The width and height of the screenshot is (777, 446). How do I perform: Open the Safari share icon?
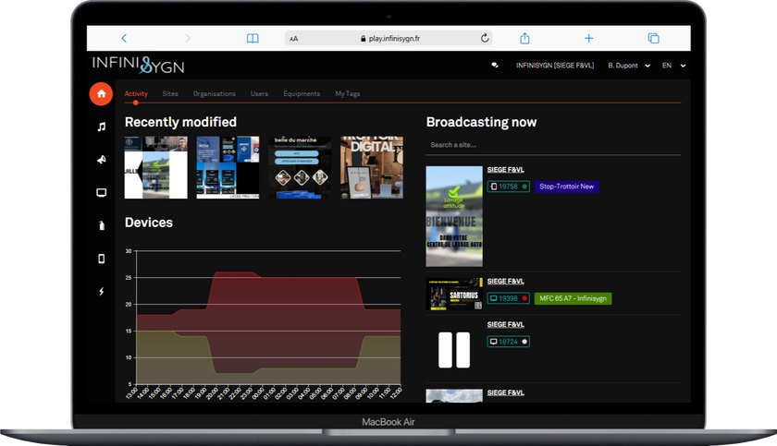click(x=524, y=38)
